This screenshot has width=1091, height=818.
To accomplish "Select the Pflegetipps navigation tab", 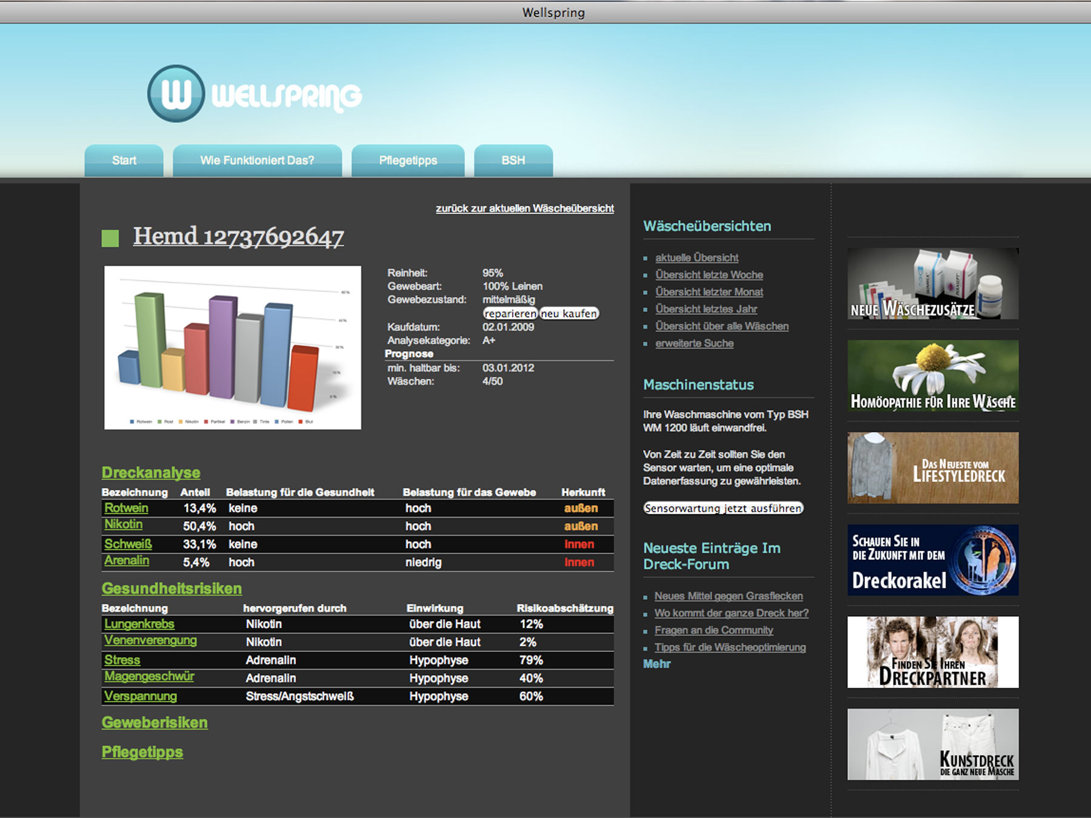I will (408, 161).
